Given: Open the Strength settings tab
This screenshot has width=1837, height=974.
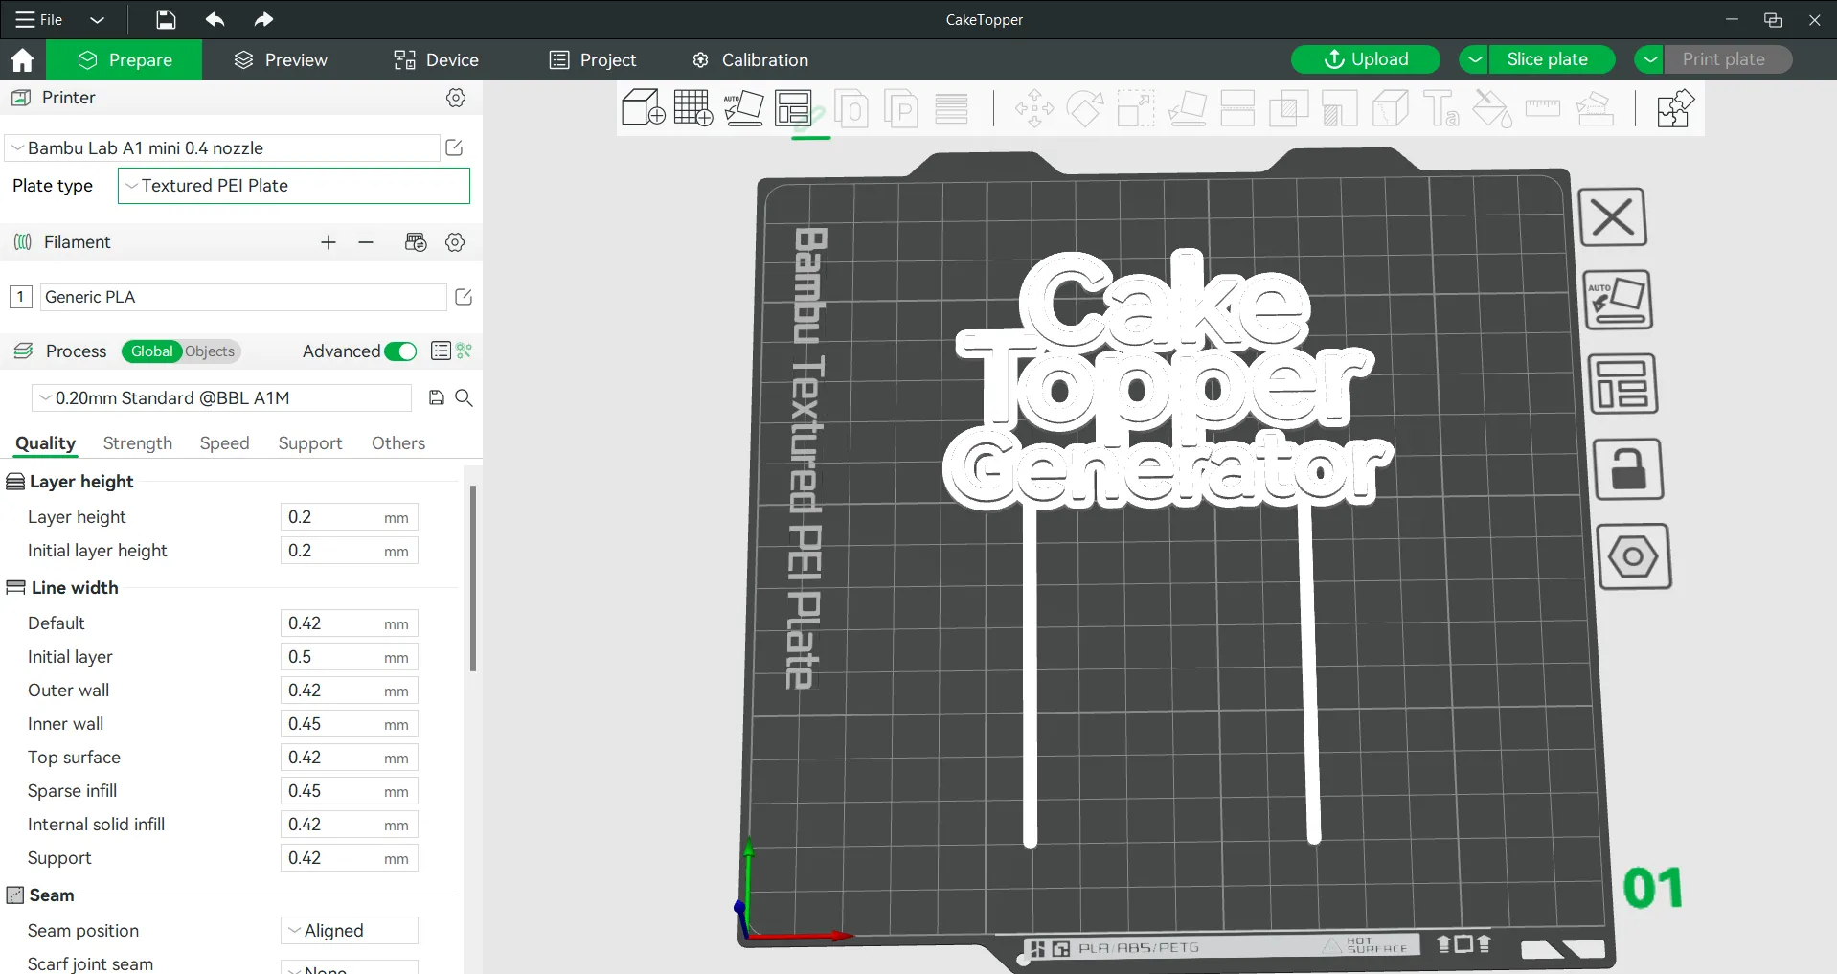Looking at the screenshot, I should [137, 443].
